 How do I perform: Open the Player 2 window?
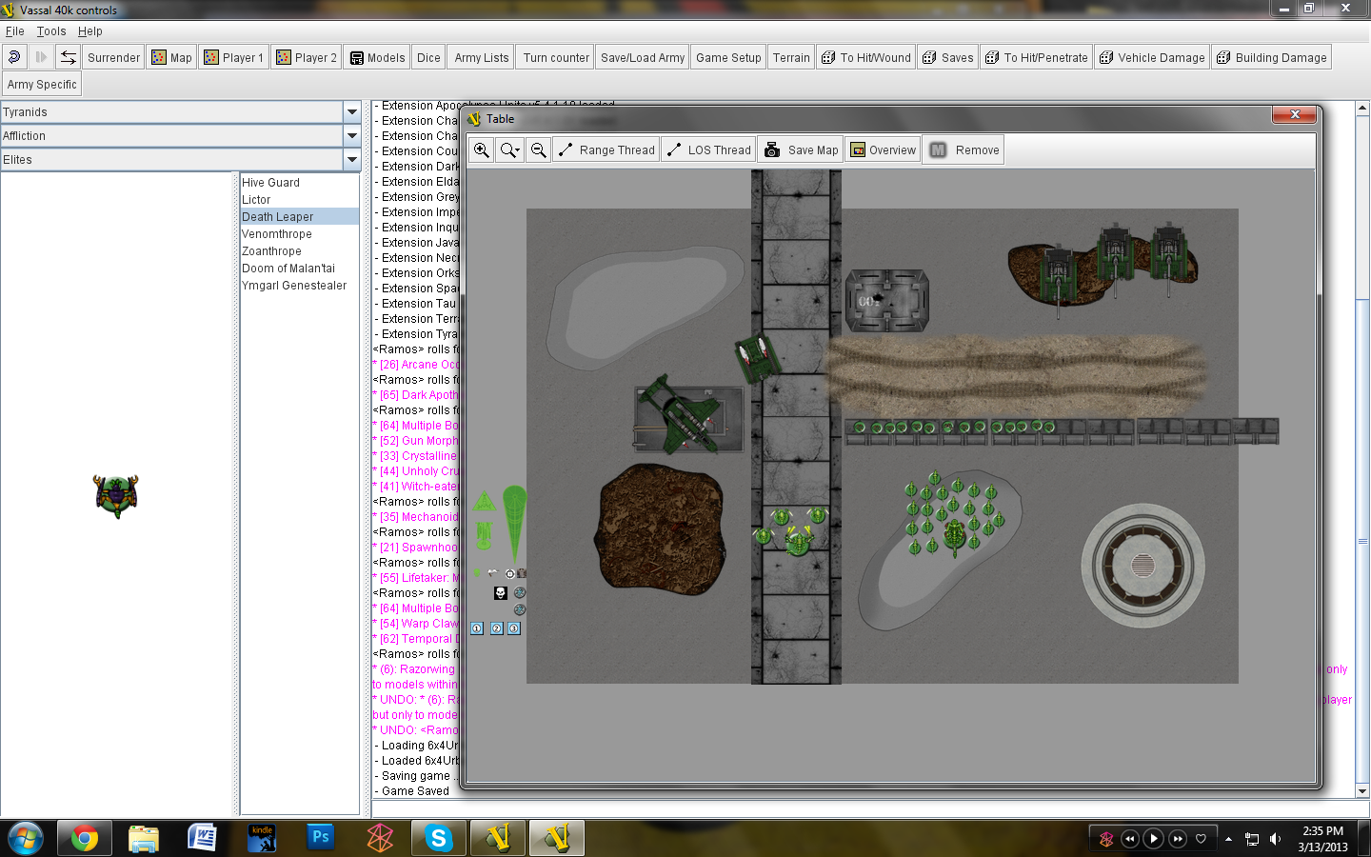(306, 57)
